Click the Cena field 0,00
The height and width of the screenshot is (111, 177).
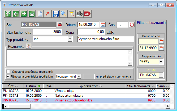point(91,32)
